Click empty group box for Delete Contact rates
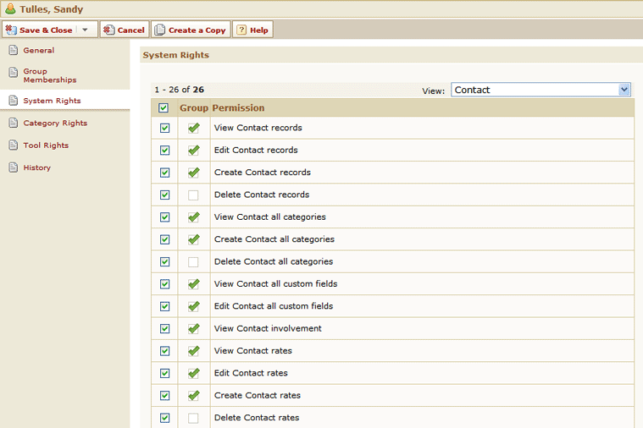The height and width of the screenshot is (428, 643). pos(193,418)
